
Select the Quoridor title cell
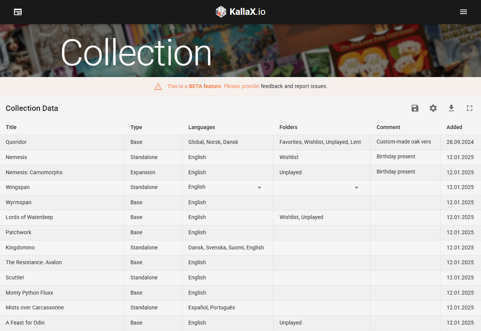(x=62, y=142)
